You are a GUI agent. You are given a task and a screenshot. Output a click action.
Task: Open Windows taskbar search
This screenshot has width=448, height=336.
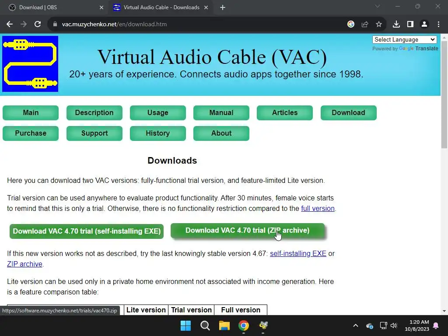tap(205, 325)
